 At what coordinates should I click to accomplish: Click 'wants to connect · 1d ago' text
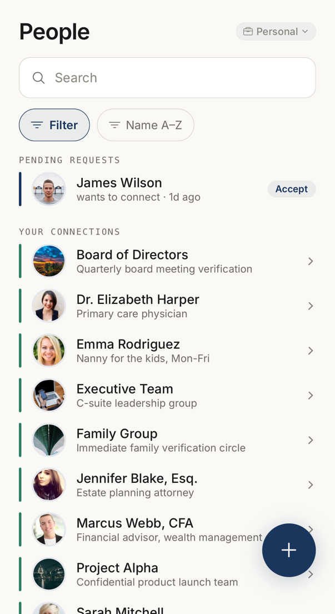pyautogui.click(x=138, y=197)
